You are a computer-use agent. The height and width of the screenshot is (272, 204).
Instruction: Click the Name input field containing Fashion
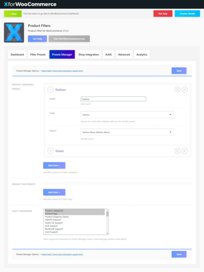(113, 99)
